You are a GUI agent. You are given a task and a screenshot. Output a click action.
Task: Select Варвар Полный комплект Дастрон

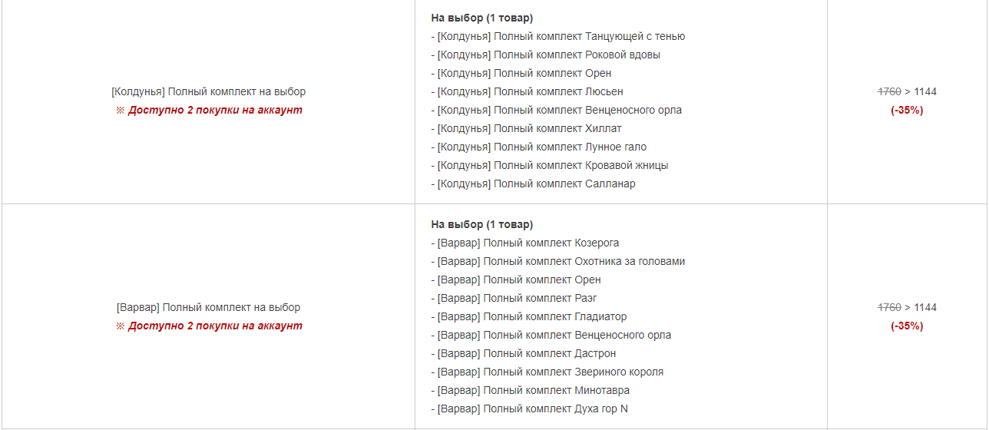point(524,353)
